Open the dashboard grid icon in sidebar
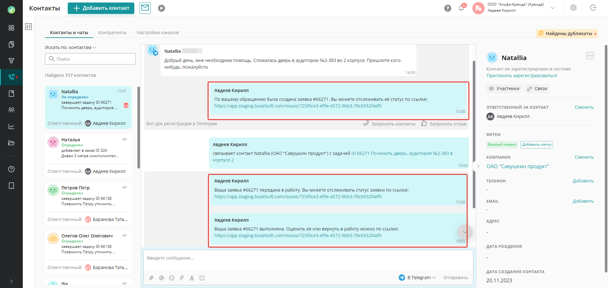Viewport: 608px width, 288px height. (x=11, y=28)
